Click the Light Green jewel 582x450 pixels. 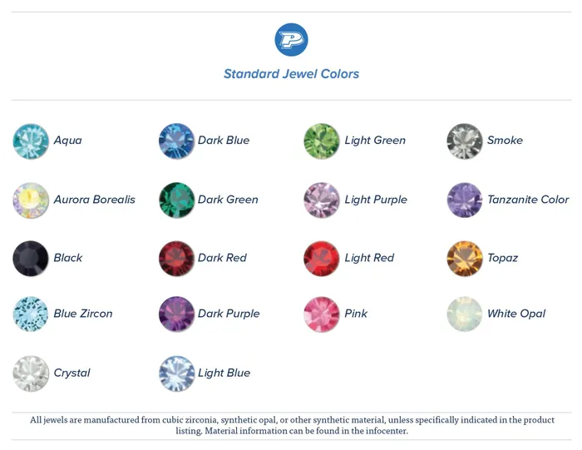[x=322, y=141]
